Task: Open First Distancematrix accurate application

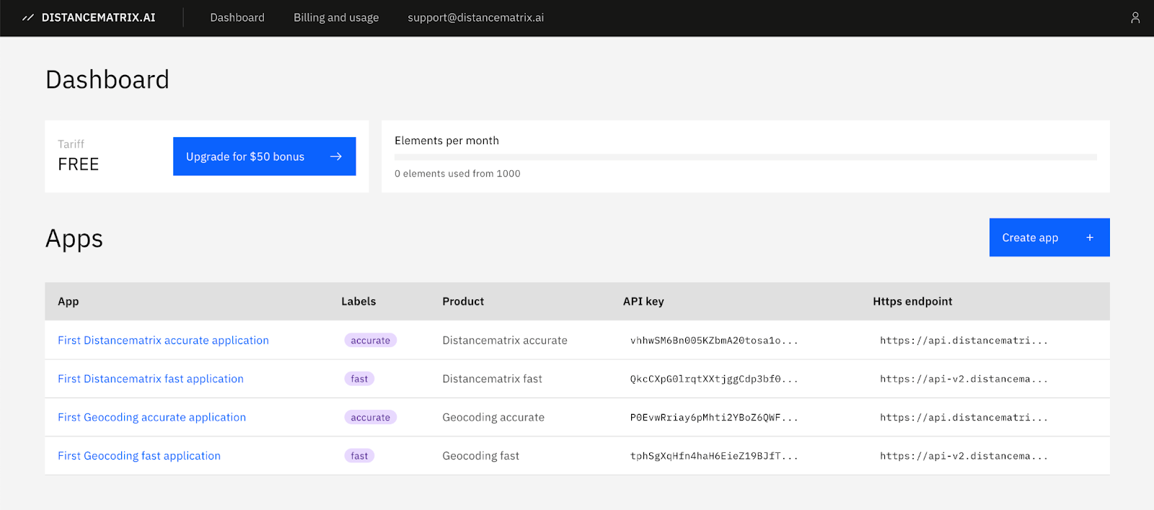Action: tap(163, 340)
